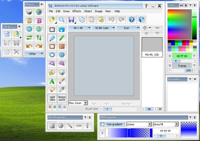The height and width of the screenshot is (141, 200).
Task: Select the Eraser tool
Action: tap(52, 90)
